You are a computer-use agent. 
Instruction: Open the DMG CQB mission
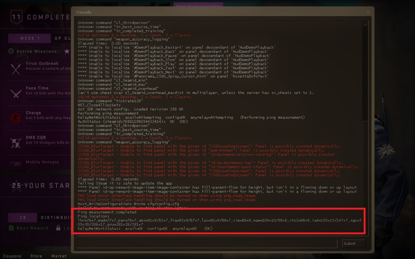(40, 143)
